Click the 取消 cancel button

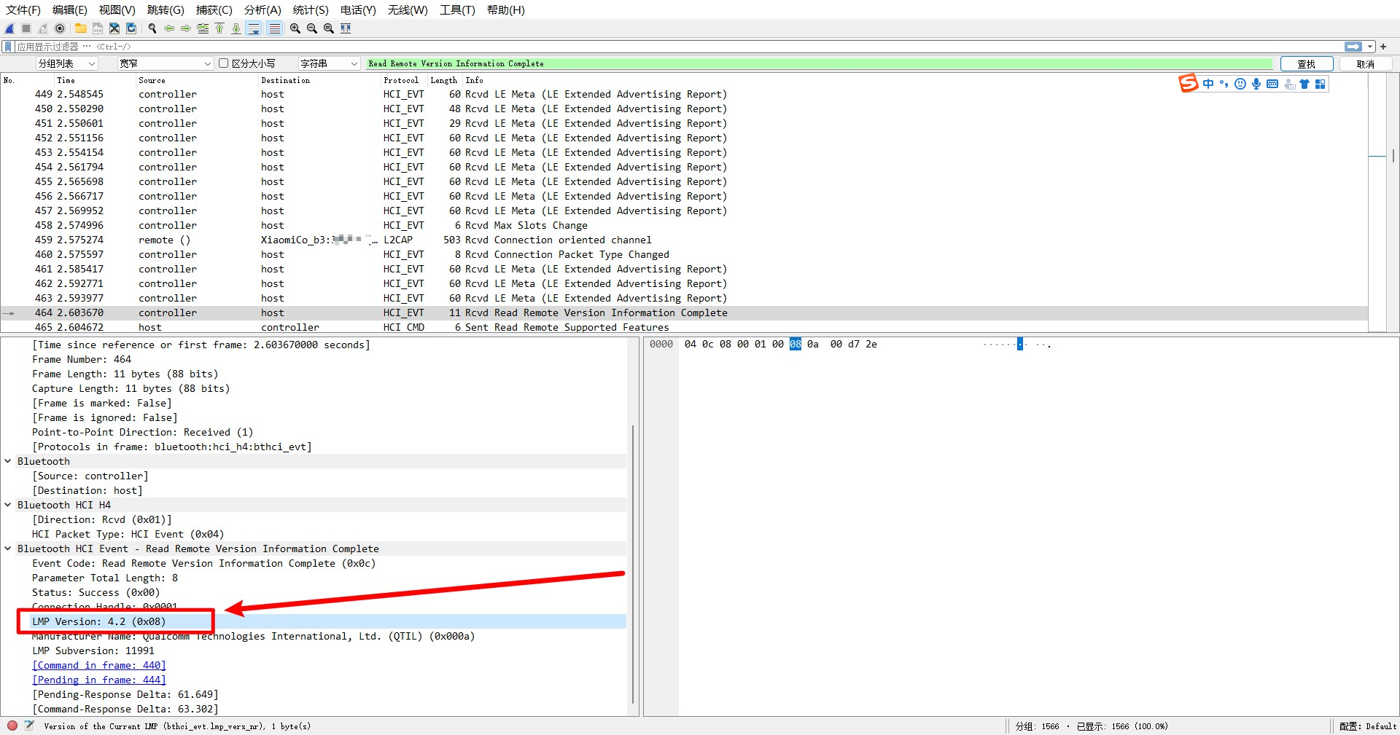click(x=1366, y=64)
